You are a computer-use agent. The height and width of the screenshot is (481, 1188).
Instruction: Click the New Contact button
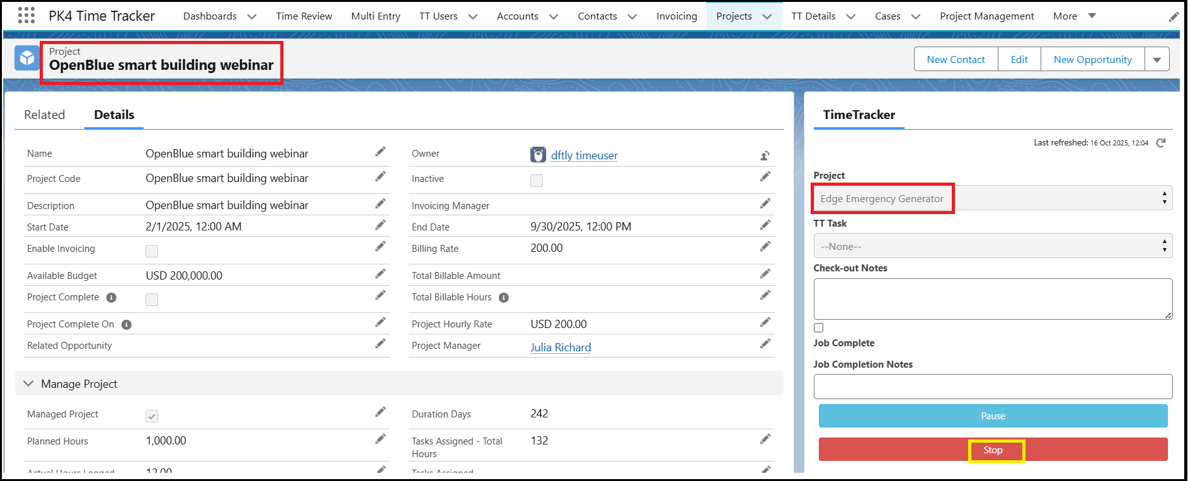(956, 59)
